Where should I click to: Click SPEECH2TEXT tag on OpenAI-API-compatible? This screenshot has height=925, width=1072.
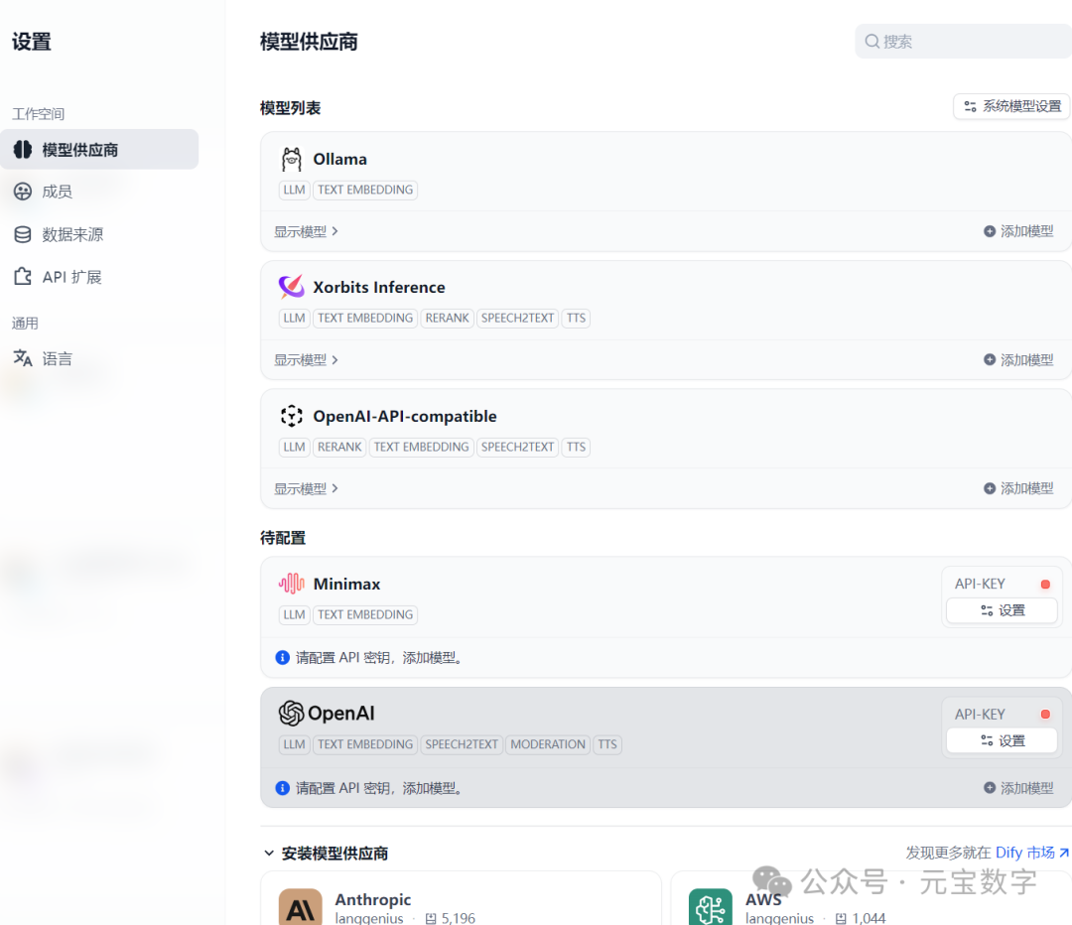click(517, 447)
